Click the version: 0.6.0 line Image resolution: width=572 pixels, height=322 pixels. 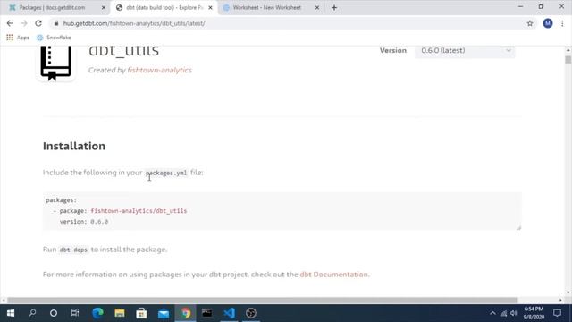[84, 222]
